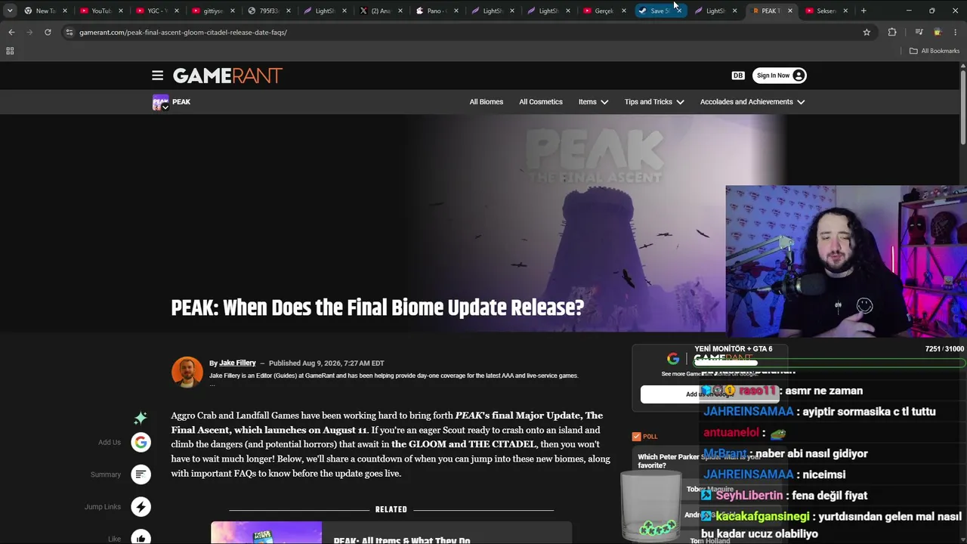This screenshot has height=544, width=967.
Task: Open the media controls icon in toolbar
Action: coord(919,32)
